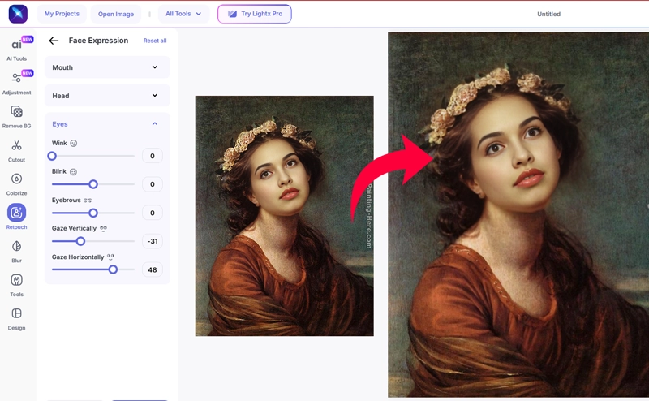The image size is (649, 401).
Task: Go back from Face Expression panel
Action: (x=54, y=41)
